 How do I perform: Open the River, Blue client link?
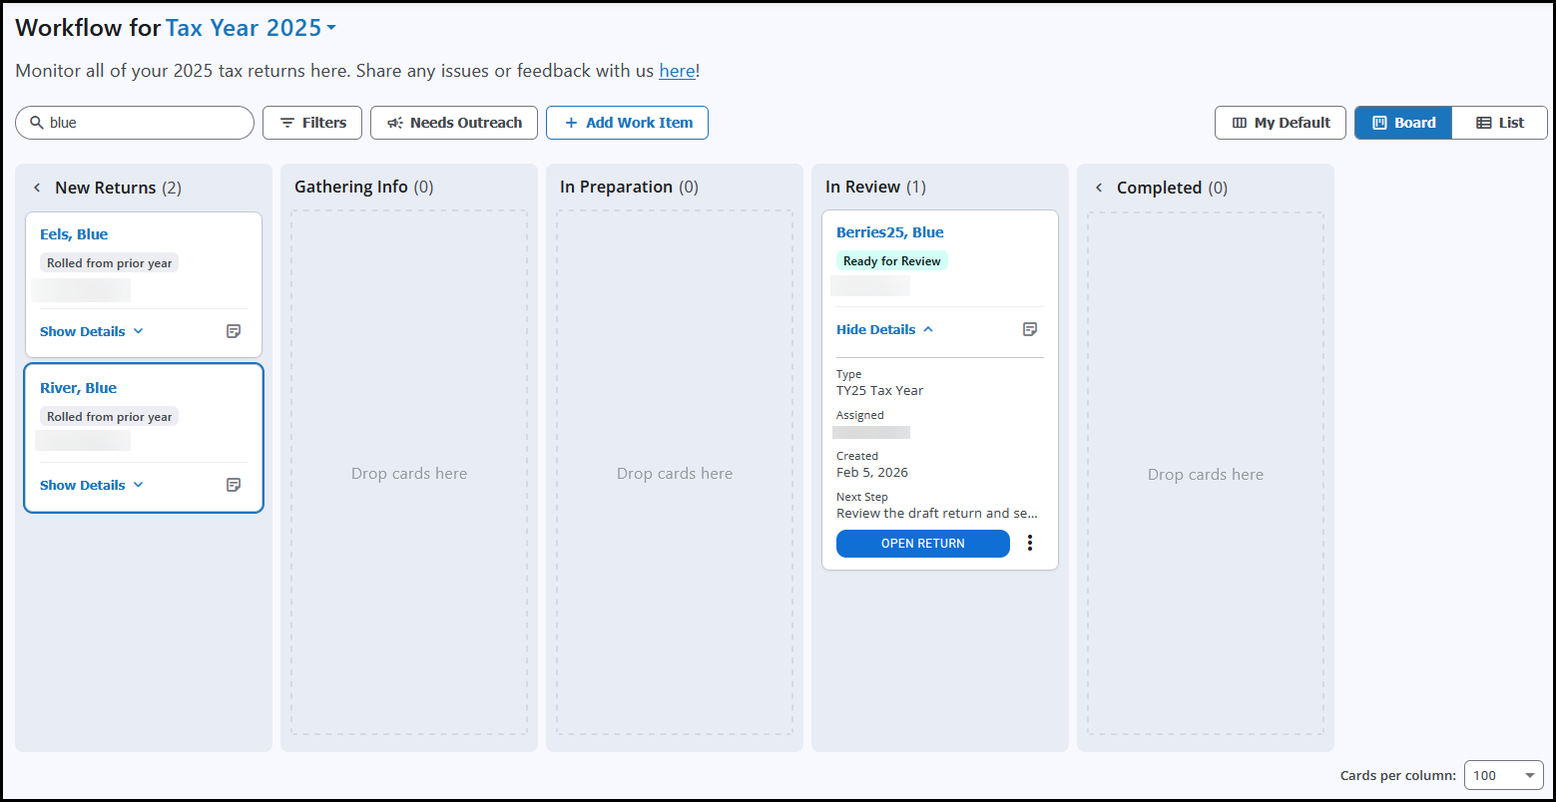click(x=78, y=388)
